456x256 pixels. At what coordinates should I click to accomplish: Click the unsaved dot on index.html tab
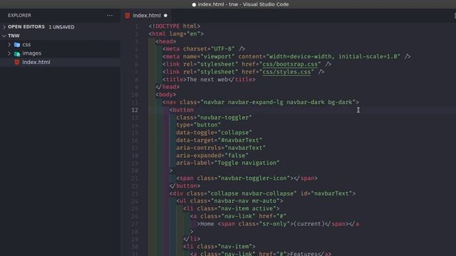165,16
